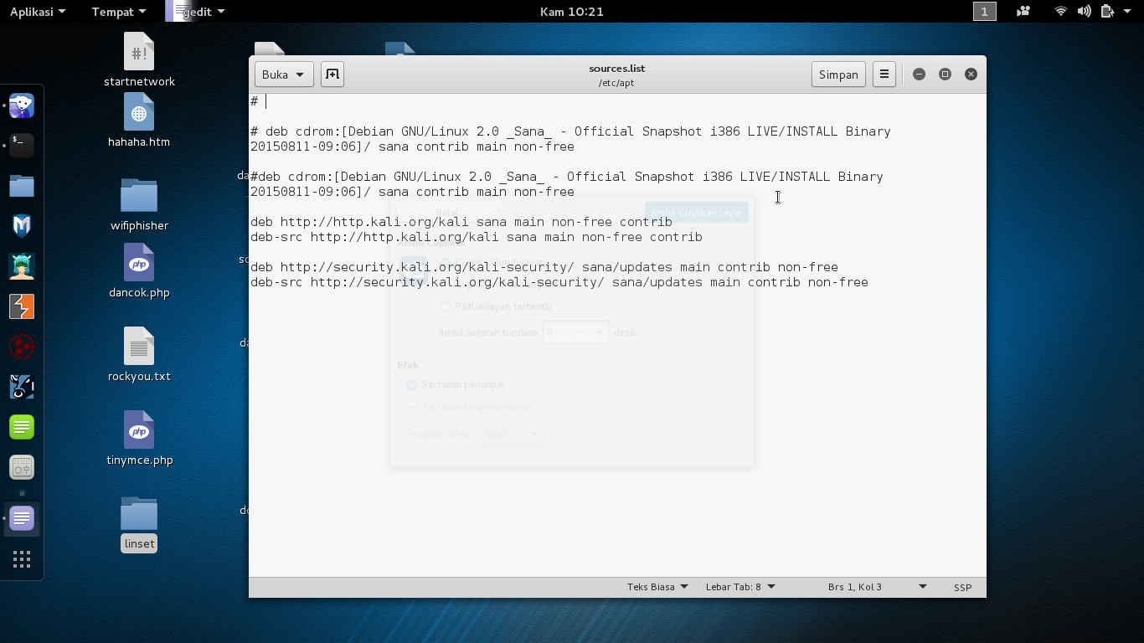Open the Brs 1, Kol 3 position dropdown
The height and width of the screenshot is (643, 1144).
pyautogui.click(x=877, y=587)
